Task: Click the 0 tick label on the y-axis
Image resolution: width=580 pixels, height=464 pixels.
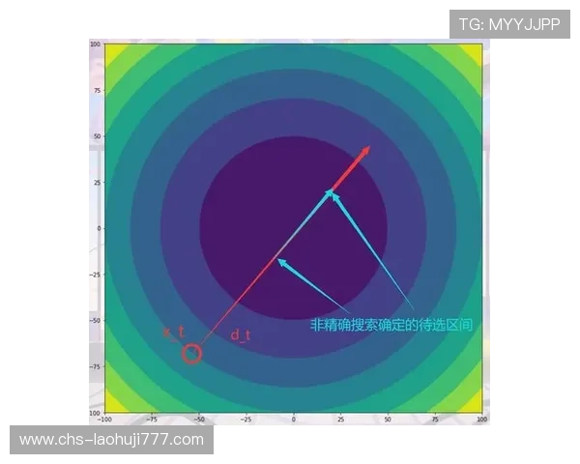Action: click(x=99, y=228)
